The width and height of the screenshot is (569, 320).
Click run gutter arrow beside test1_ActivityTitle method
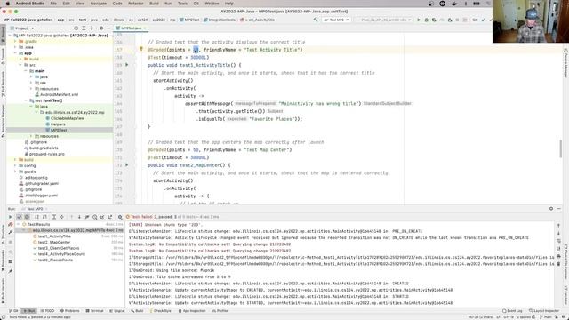[126, 65]
